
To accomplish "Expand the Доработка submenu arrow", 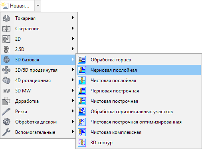I will (x=73, y=101).
